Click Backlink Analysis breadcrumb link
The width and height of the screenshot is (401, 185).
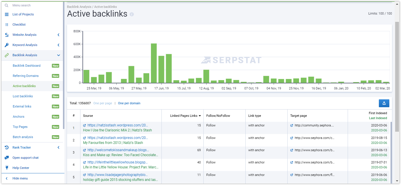79,7
